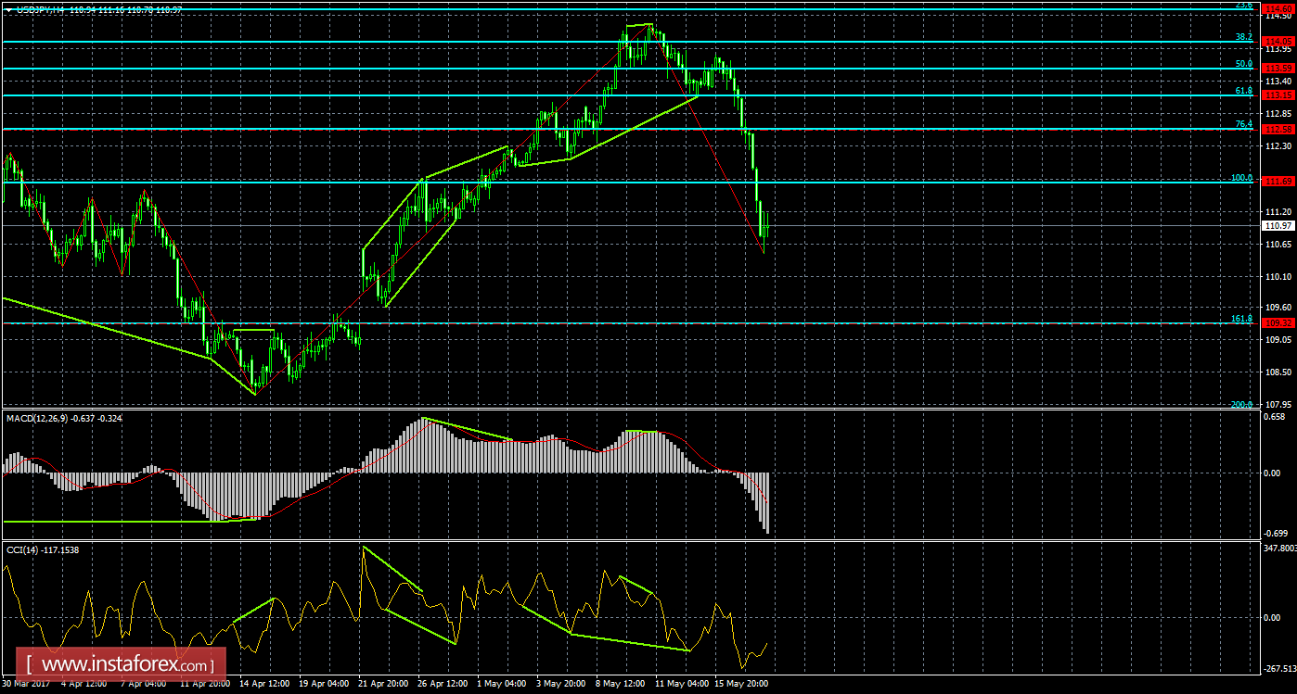Screen dimensions: 1297x694
Task: Click the 161.8 Fibonacci level label
Action: click(1241, 318)
